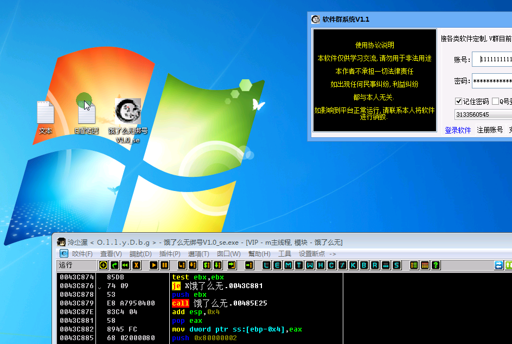
Task: Open Source window with S button
Action: pos(396,265)
